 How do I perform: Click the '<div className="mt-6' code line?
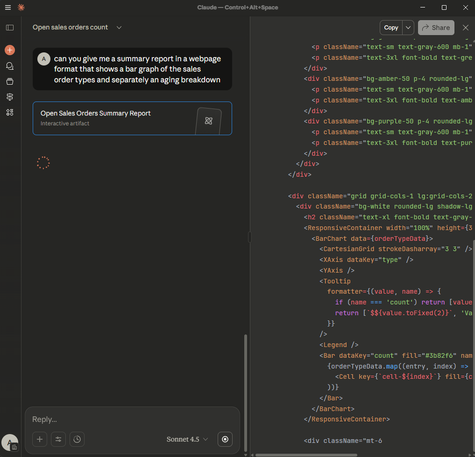pos(343,441)
